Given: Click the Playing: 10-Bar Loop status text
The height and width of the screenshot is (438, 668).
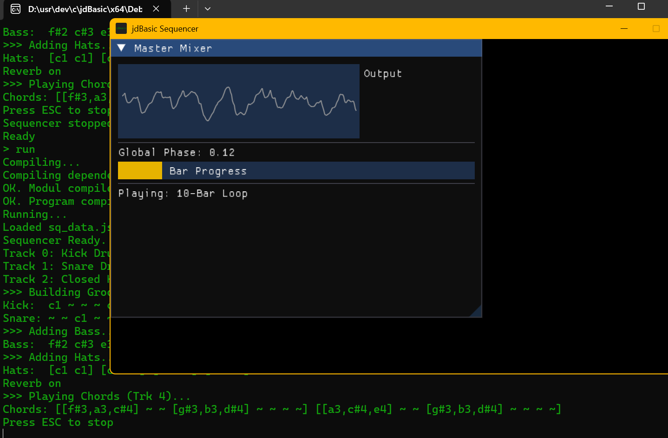Looking at the screenshot, I should pos(183,193).
